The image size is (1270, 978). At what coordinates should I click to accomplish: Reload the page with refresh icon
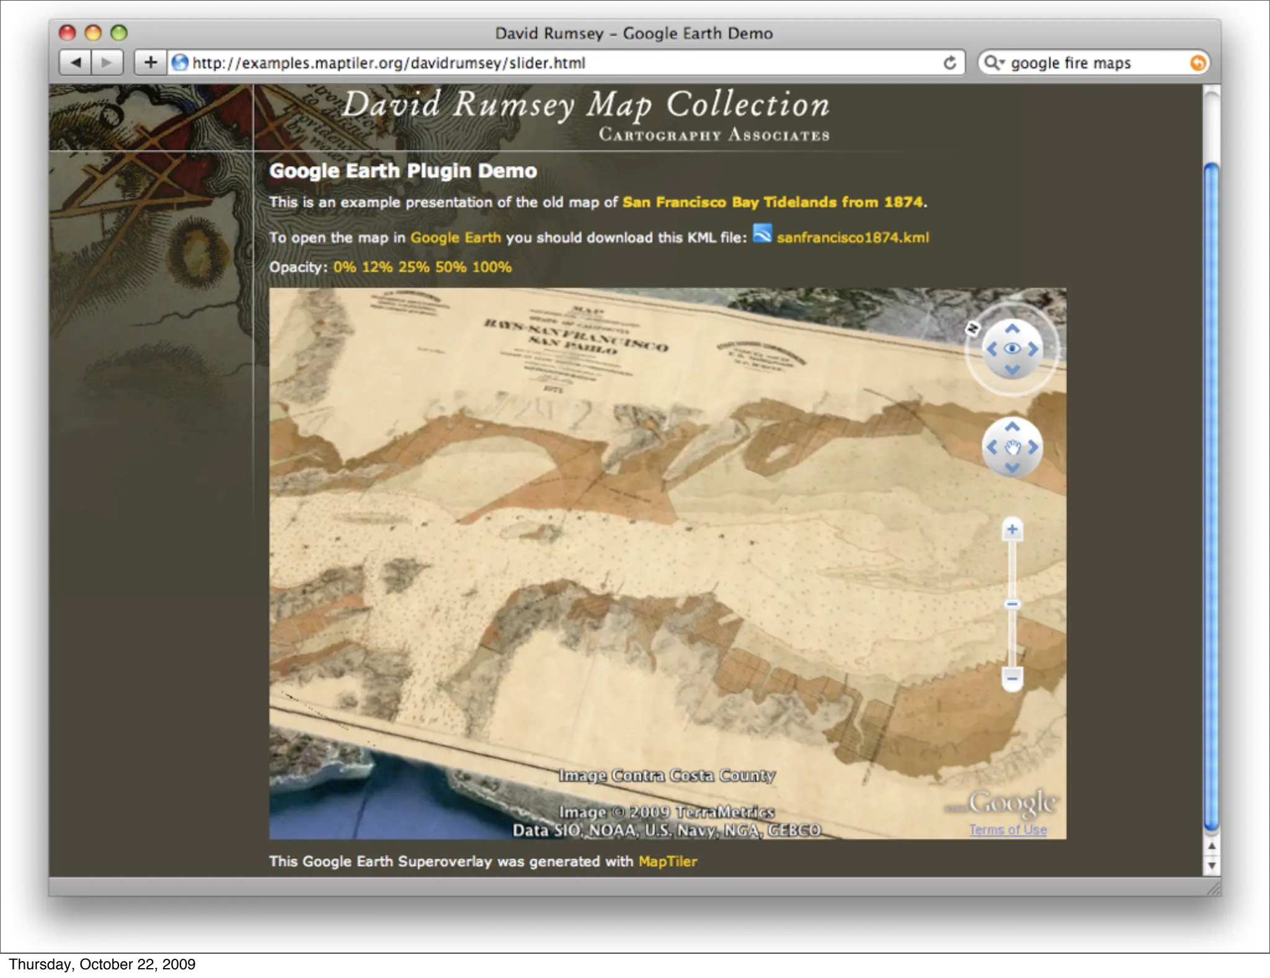coord(949,63)
